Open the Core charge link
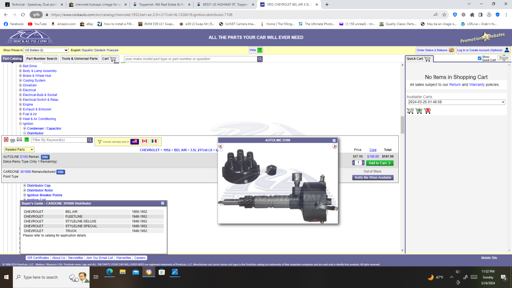Screen dimensions: 512x288 [x=373, y=150]
